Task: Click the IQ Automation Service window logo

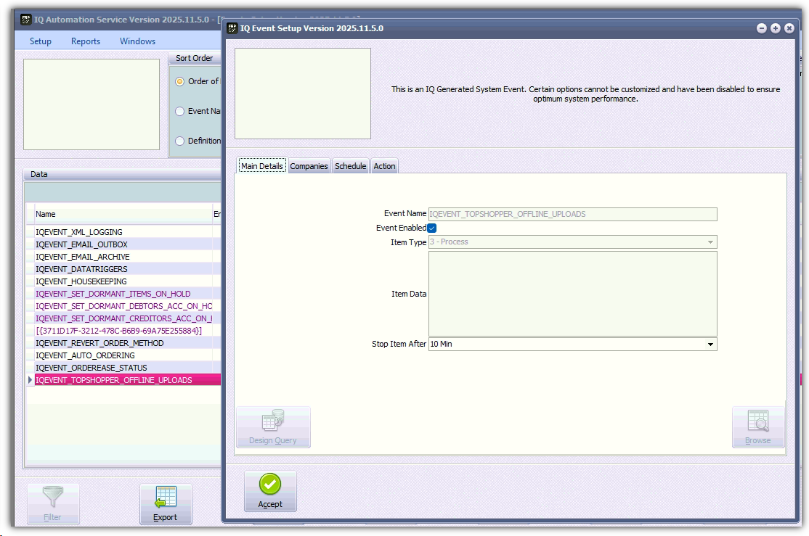Action: 25,19
